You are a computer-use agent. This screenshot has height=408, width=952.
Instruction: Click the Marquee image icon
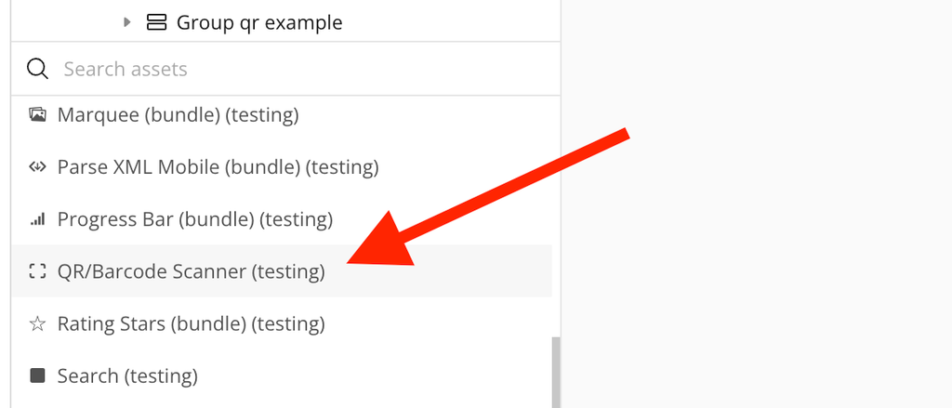(x=37, y=115)
